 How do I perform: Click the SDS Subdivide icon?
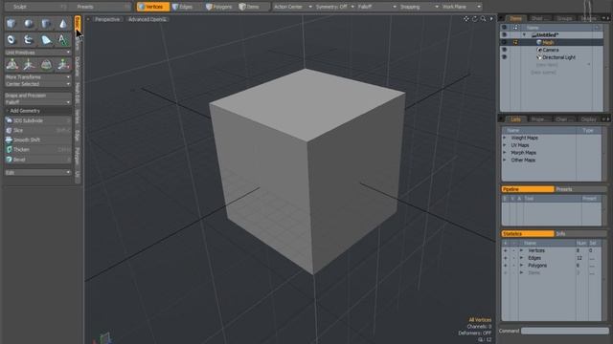[9, 120]
